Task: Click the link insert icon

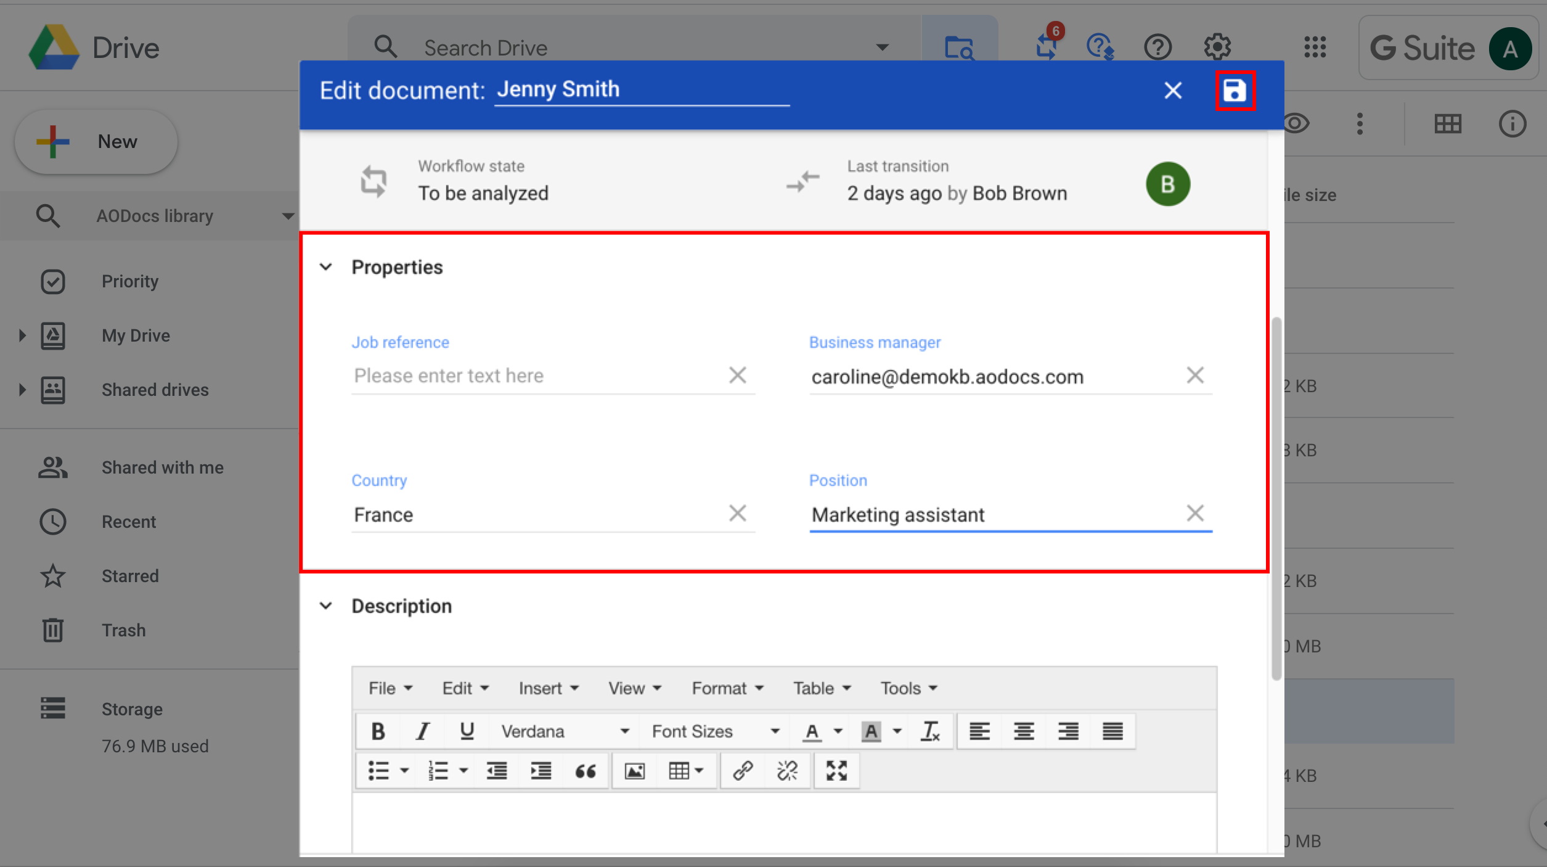Action: (x=744, y=771)
